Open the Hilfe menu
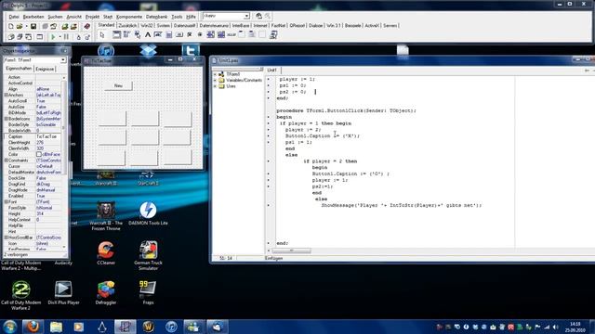595x334 pixels. (191, 17)
